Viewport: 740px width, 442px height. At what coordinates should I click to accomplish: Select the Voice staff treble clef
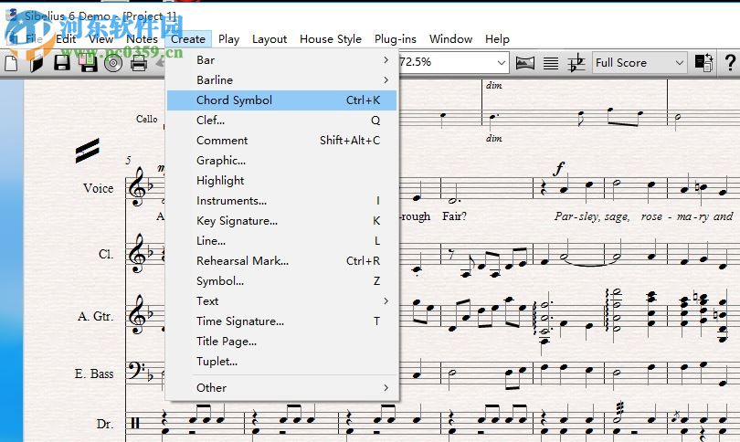137,187
